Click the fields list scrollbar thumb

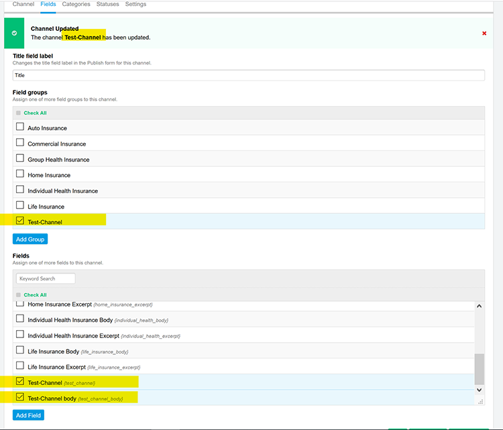point(480,369)
